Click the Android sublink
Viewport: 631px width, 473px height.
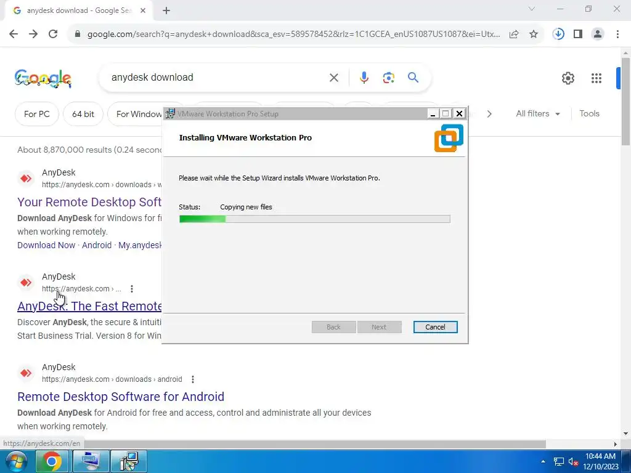[97, 245]
